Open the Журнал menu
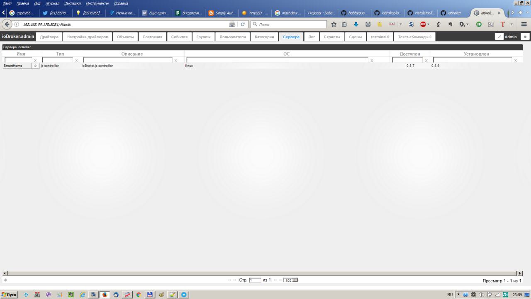Viewport: 531px width, 299px height. [53, 3]
